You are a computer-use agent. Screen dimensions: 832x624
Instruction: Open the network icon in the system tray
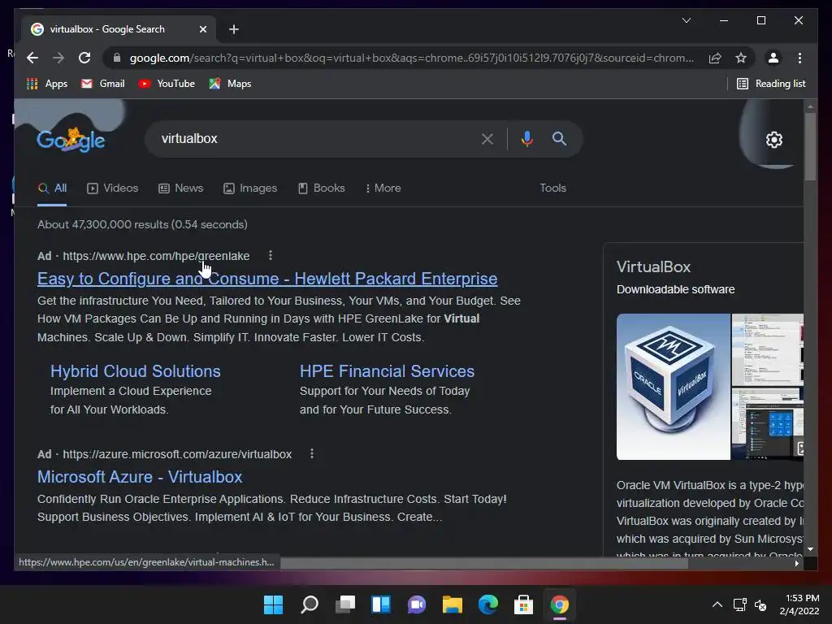[x=739, y=604]
